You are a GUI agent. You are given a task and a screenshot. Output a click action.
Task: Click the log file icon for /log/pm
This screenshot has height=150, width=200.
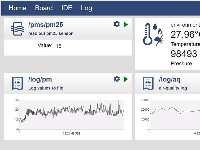coord(17,83)
